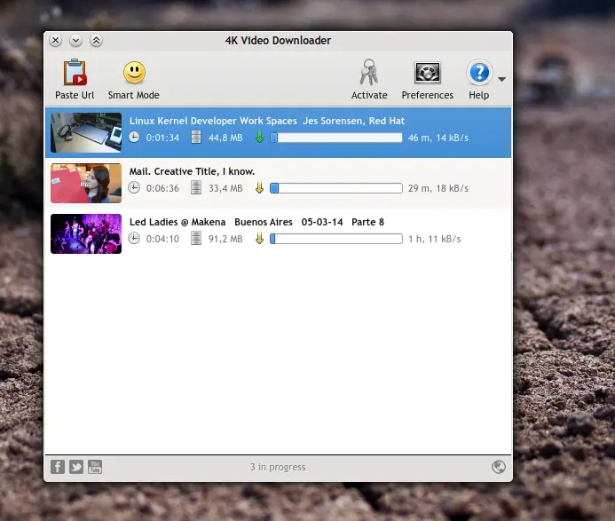615x521 pixels.
Task: Click the '29 m, 18 kB/s' speed text
Action: click(x=438, y=188)
